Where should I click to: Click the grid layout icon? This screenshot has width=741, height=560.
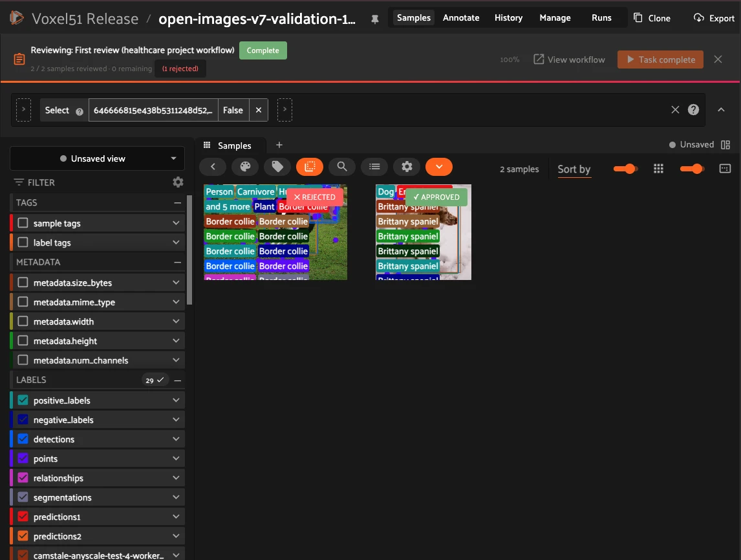point(658,169)
